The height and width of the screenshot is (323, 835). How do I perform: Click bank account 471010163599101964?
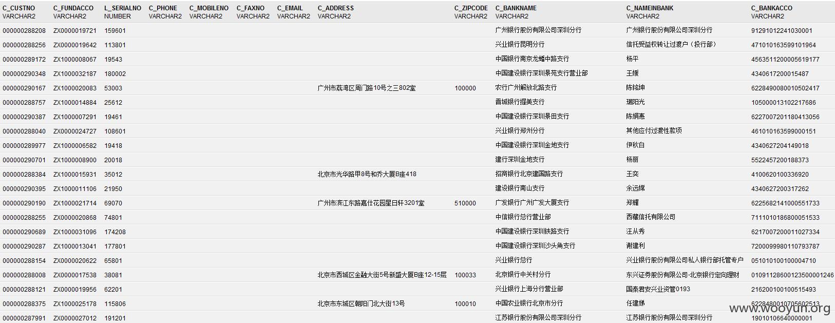coord(784,45)
